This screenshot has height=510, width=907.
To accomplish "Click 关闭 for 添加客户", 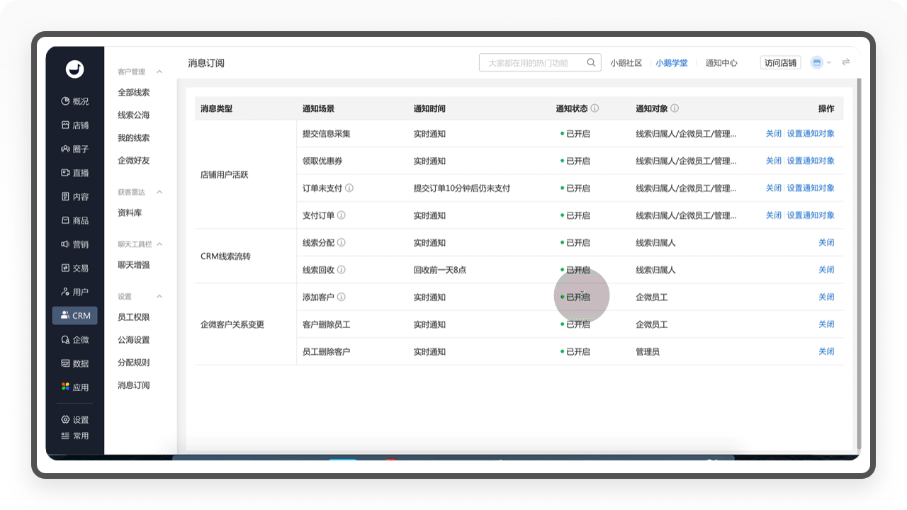I will coord(826,297).
